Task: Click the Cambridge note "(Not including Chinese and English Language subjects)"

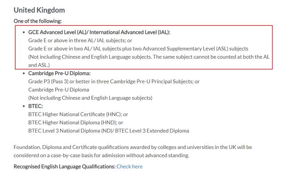Action: [90, 97]
